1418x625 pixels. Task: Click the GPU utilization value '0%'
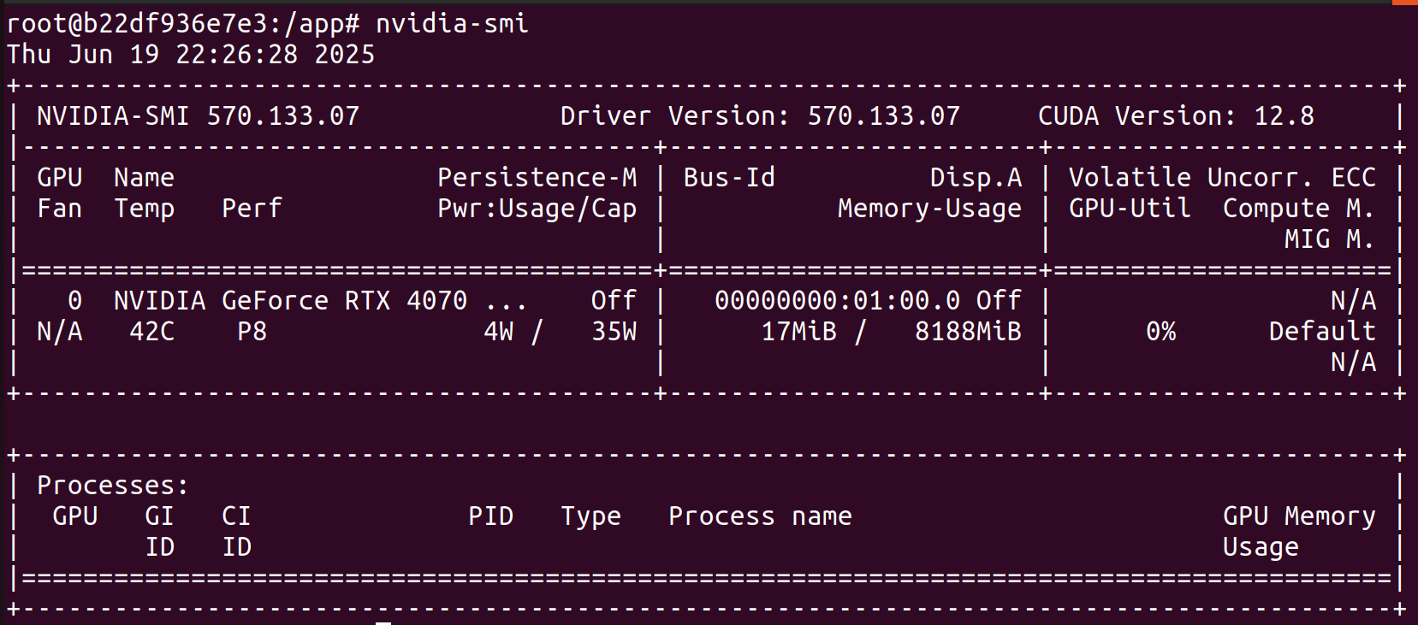pos(1161,331)
